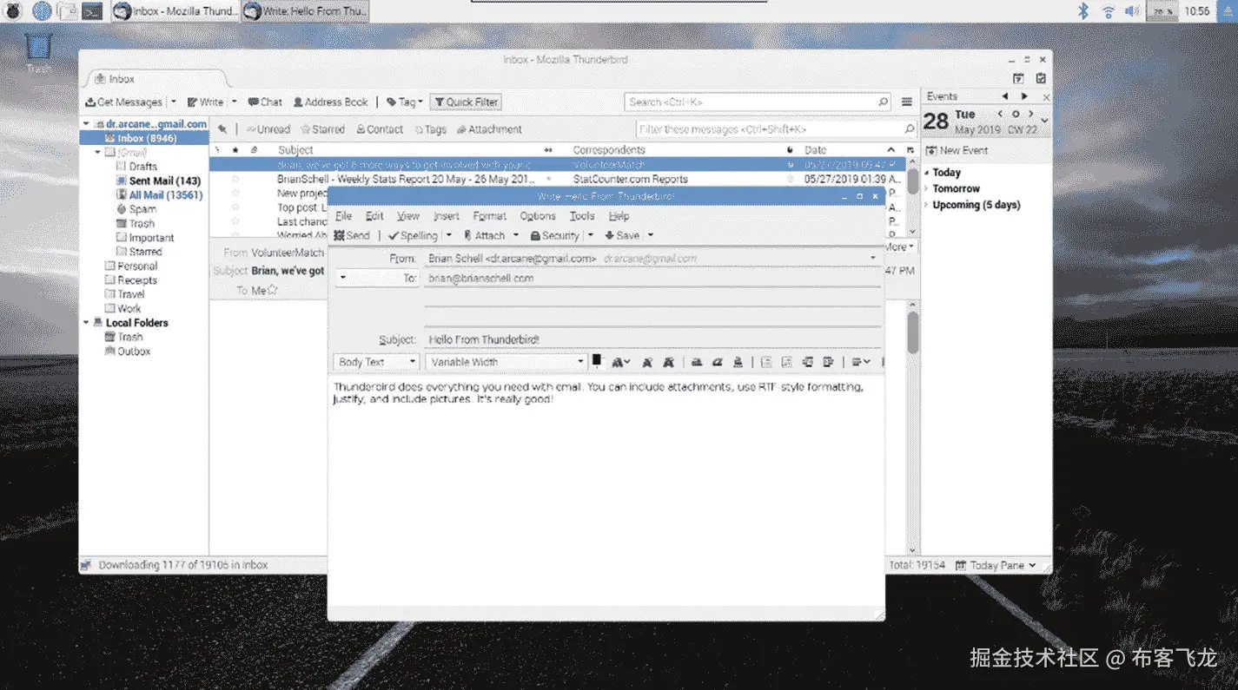
Task: Click the Bluetooth tray icon
Action: tap(1083, 11)
